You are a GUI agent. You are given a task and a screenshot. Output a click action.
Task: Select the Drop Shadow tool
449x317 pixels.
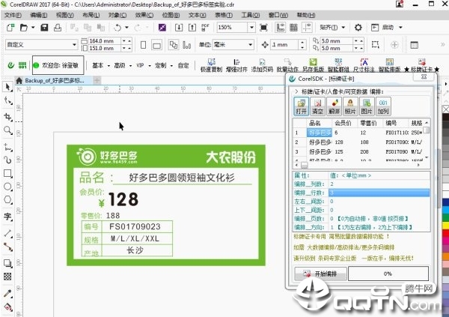tap(7, 263)
